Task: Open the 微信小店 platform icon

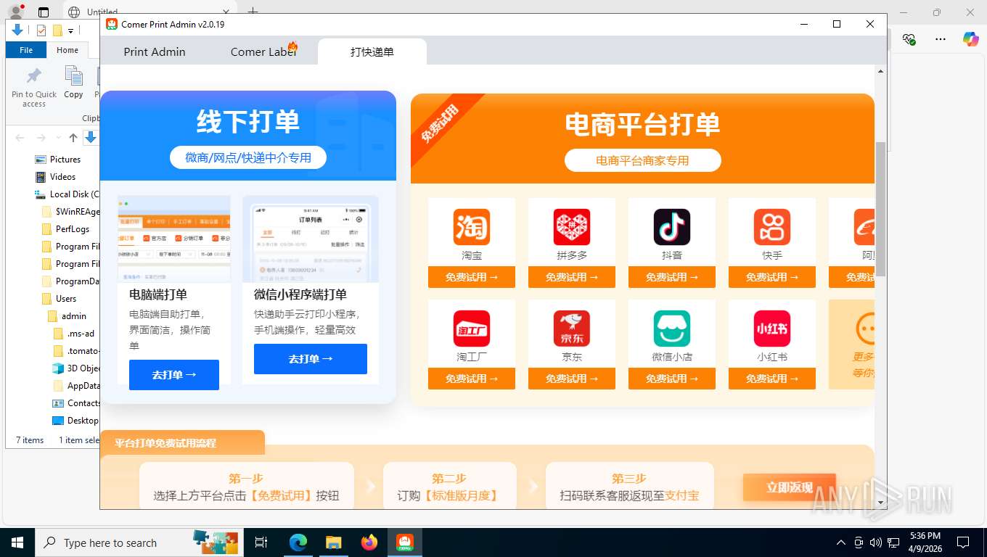Action: pyautogui.click(x=672, y=329)
